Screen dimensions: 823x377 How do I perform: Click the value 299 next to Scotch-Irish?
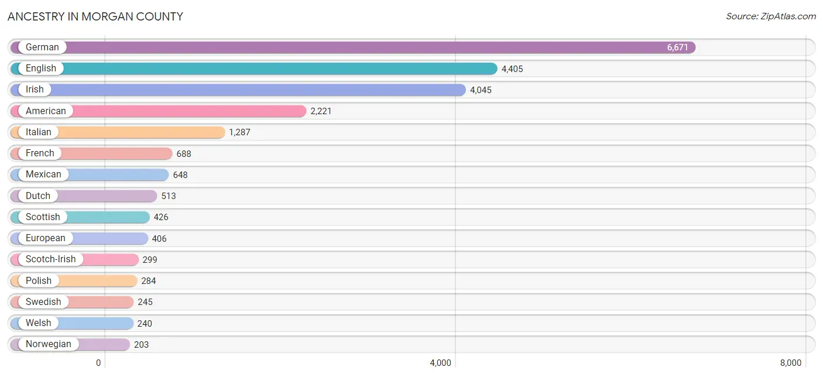tap(150, 260)
